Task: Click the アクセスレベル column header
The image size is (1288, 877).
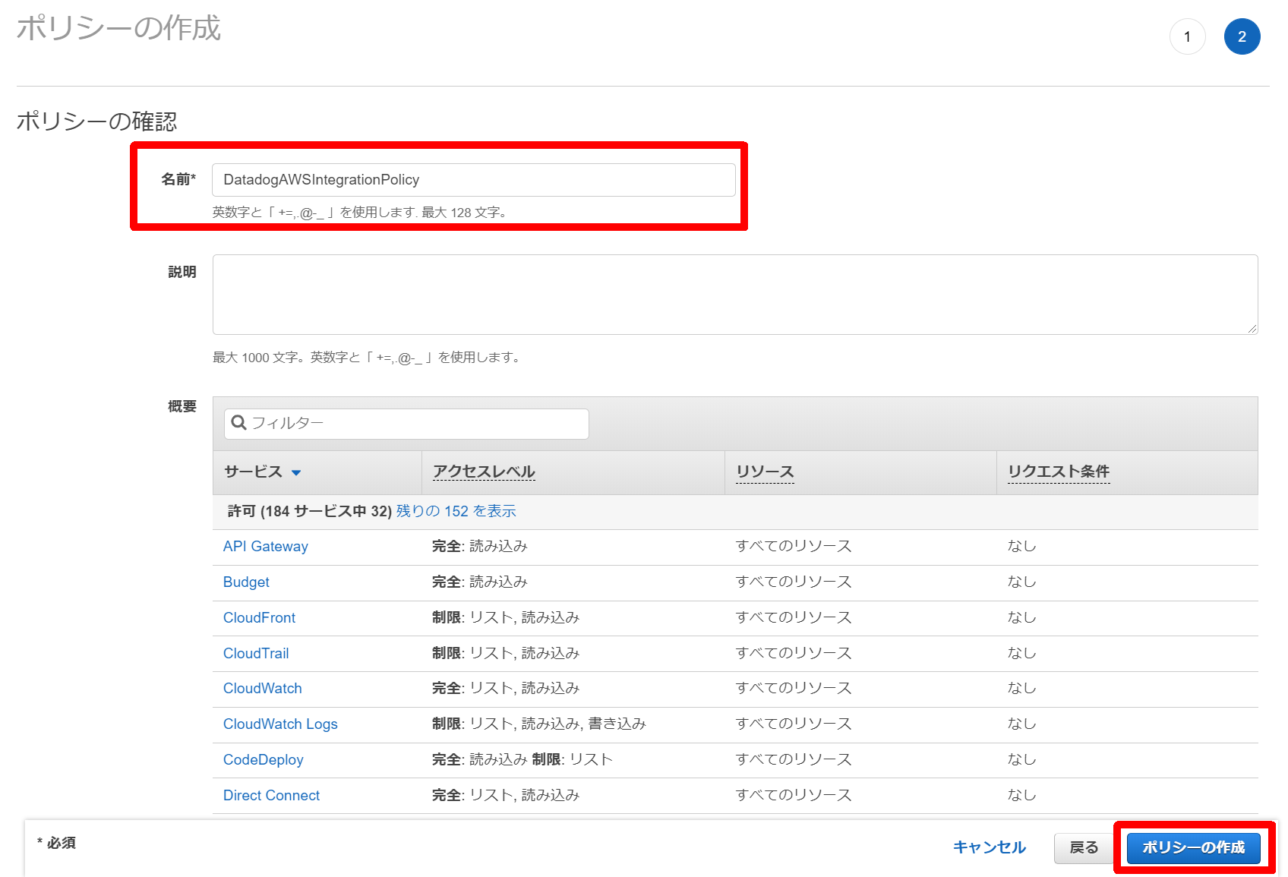Action: [484, 472]
